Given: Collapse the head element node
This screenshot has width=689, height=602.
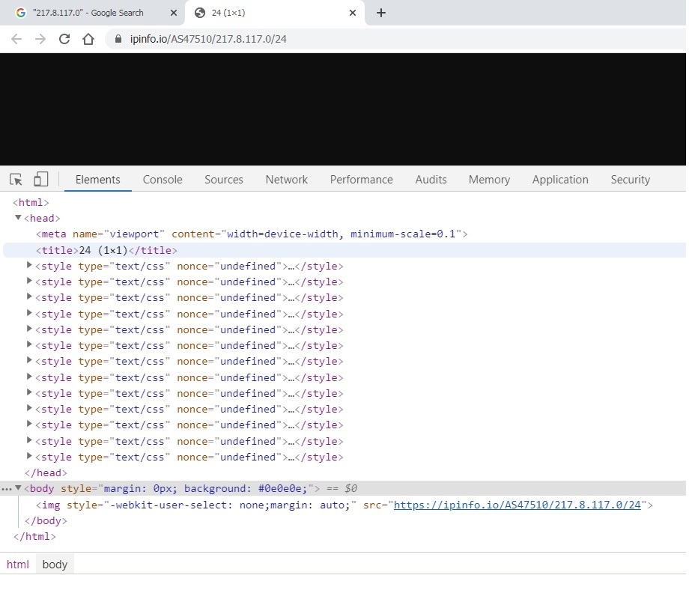Looking at the screenshot, I should (x=18, y=217).
